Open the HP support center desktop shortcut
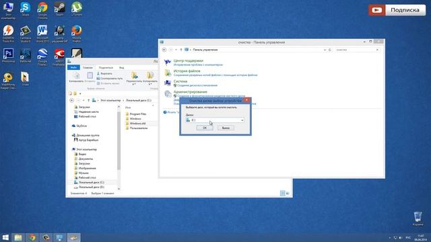The height and width of the screenshot is (242, 431). click(x=59, y=34)
